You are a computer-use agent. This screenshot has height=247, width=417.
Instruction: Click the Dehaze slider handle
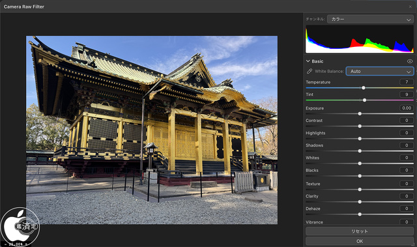[x=360, y=214]
